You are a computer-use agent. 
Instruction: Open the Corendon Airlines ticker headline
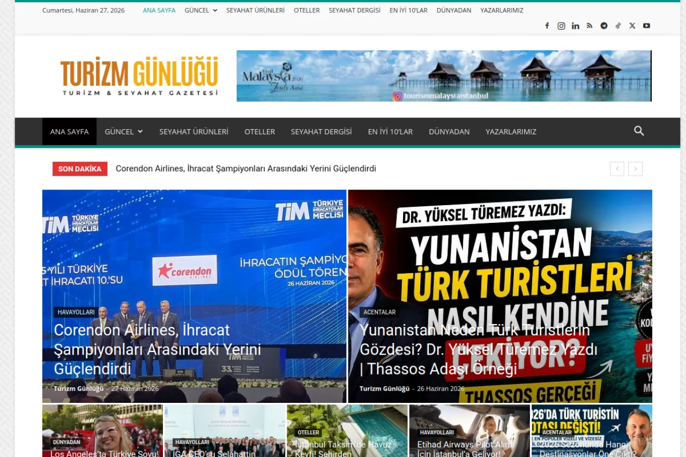(246, 169)
